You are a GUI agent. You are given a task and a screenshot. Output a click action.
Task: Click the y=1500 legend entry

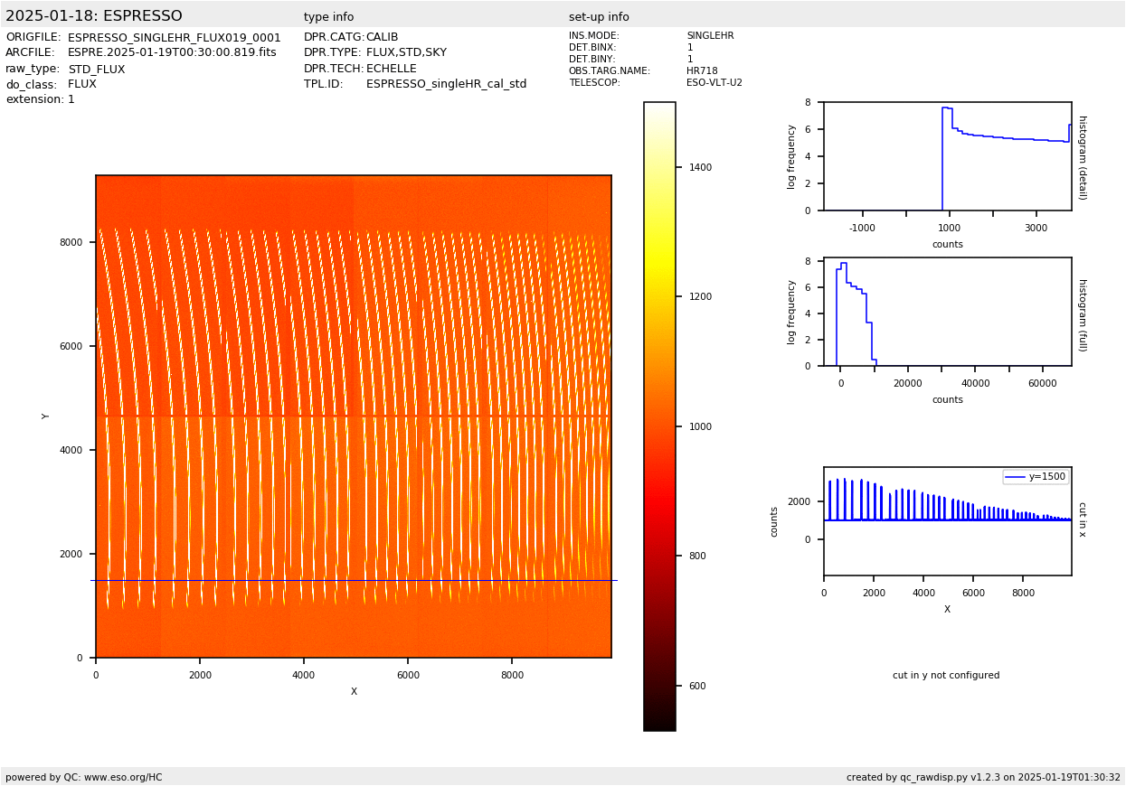click(x=1036, y=477)
